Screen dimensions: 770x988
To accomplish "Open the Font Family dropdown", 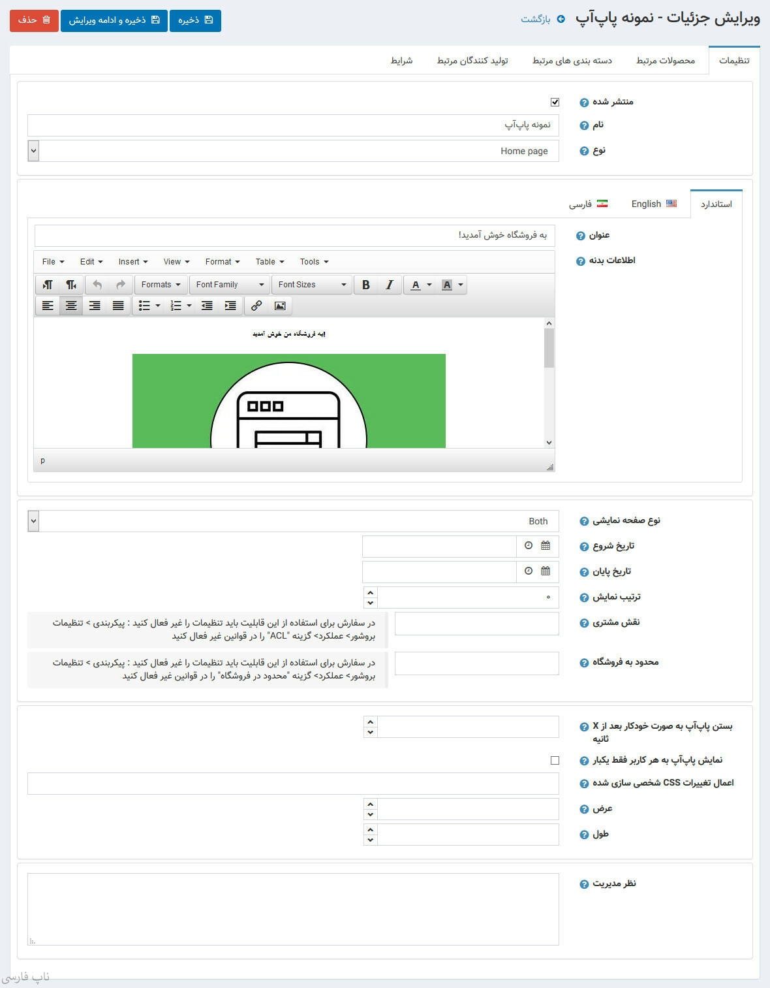I will (230, 285).
